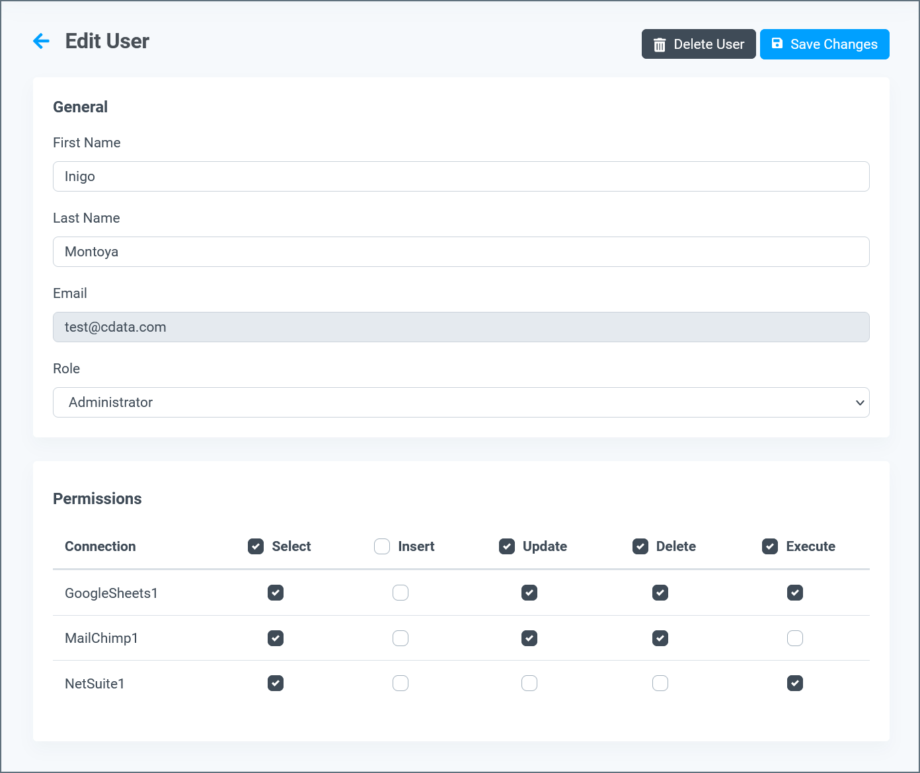Go back using the blue arrow

click(x=41, y=41)
